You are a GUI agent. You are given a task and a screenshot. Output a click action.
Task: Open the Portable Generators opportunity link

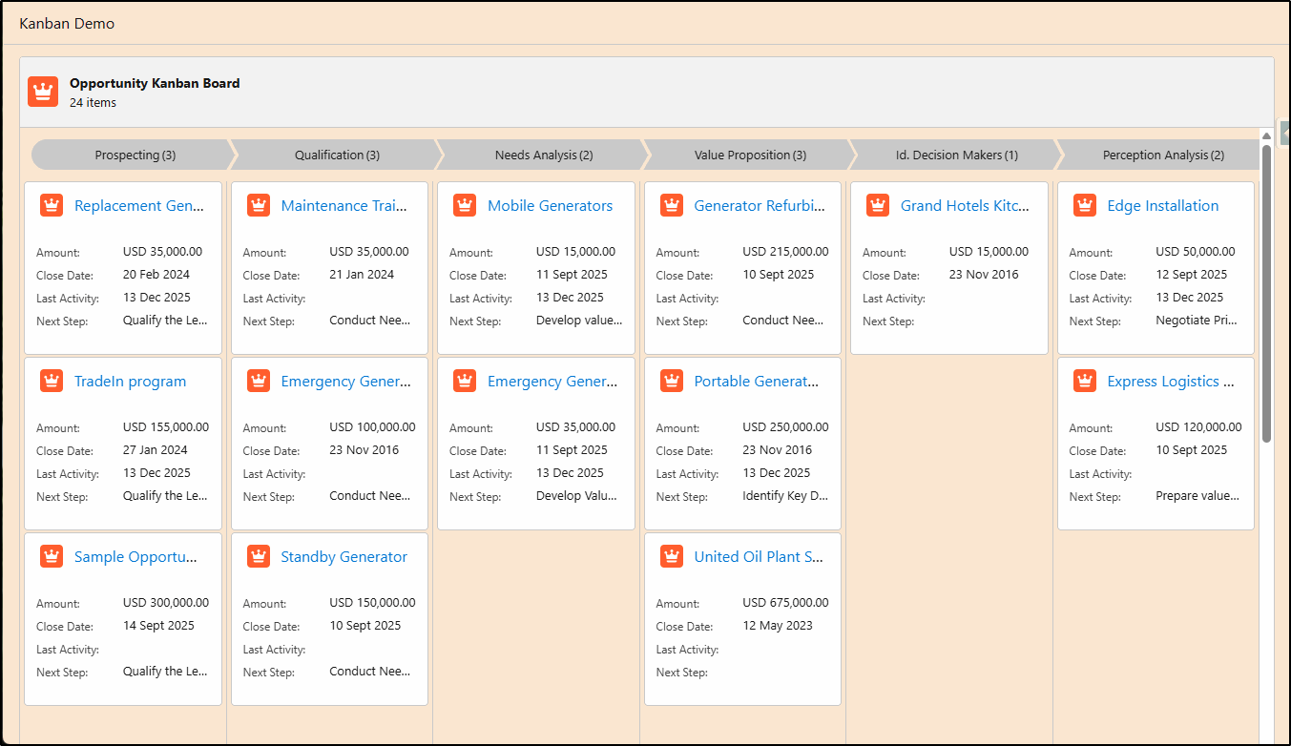pos(756,382)
